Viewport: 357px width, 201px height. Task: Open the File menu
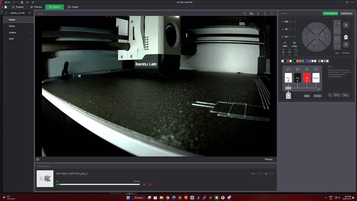pyautogui.click(x=8, y=2)
